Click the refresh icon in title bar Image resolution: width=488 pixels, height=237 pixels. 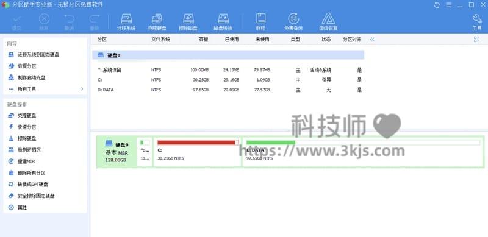click(437, 5)
